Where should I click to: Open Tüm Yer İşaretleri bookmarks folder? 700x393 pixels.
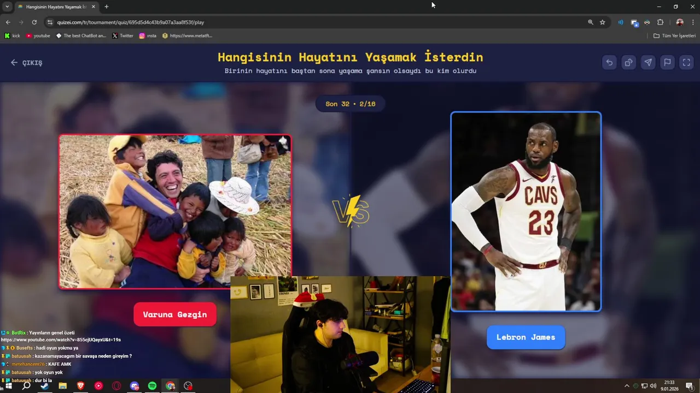click(674, 35)
